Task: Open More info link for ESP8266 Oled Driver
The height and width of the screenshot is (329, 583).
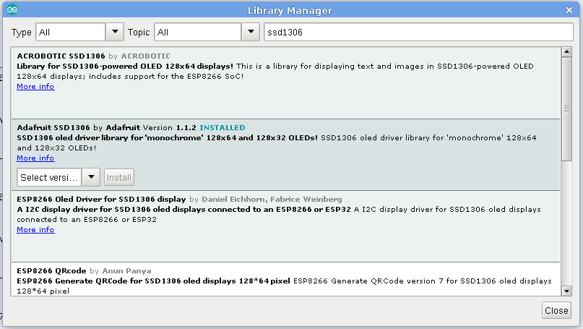Action: tap(35, 230)
